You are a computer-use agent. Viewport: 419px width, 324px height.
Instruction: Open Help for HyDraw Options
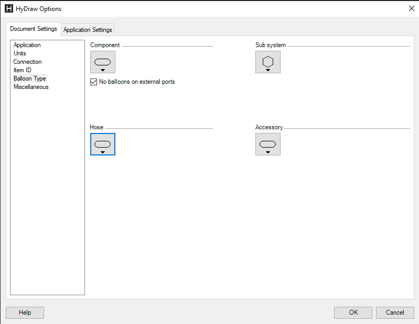(x=25, y=312)
